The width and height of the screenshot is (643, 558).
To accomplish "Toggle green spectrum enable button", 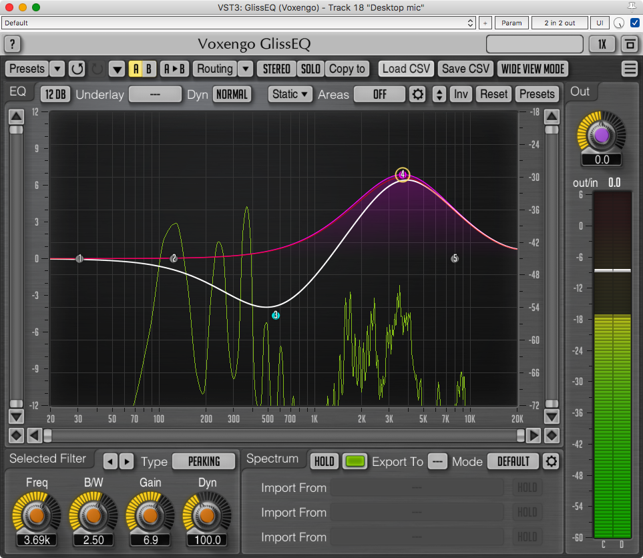I will click(355, 461).
